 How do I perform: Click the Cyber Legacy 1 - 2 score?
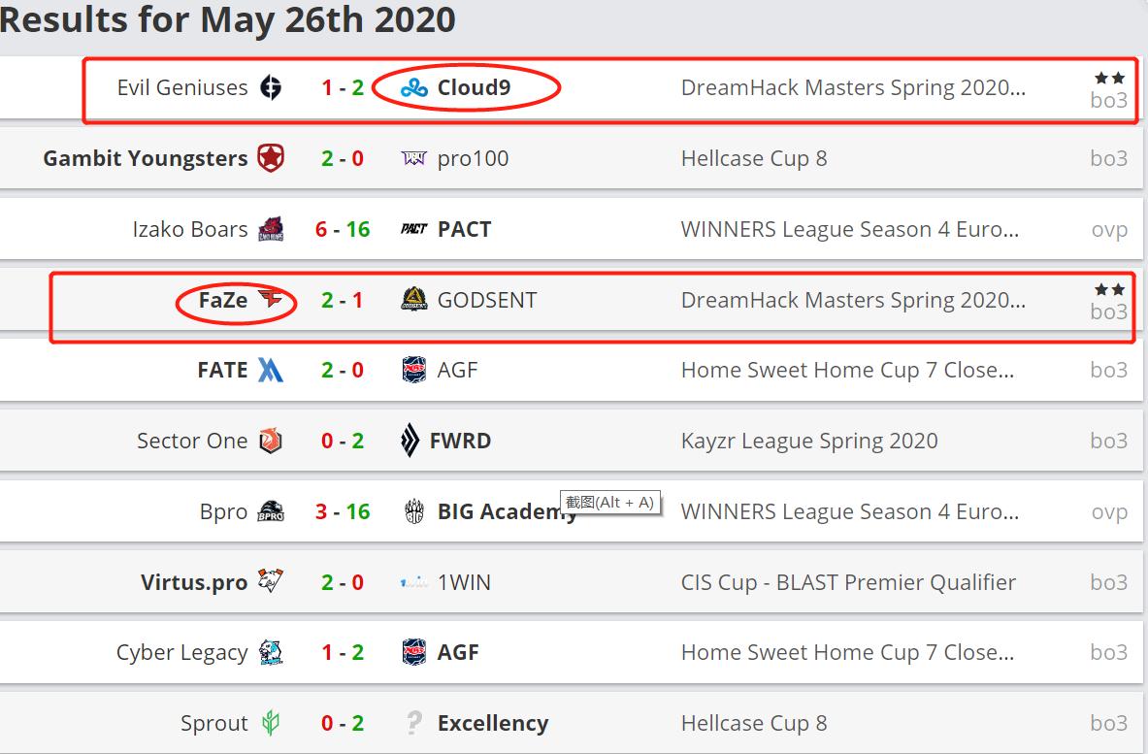[x=343, y=652]
